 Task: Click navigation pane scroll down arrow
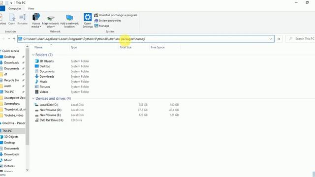(28, 170)
